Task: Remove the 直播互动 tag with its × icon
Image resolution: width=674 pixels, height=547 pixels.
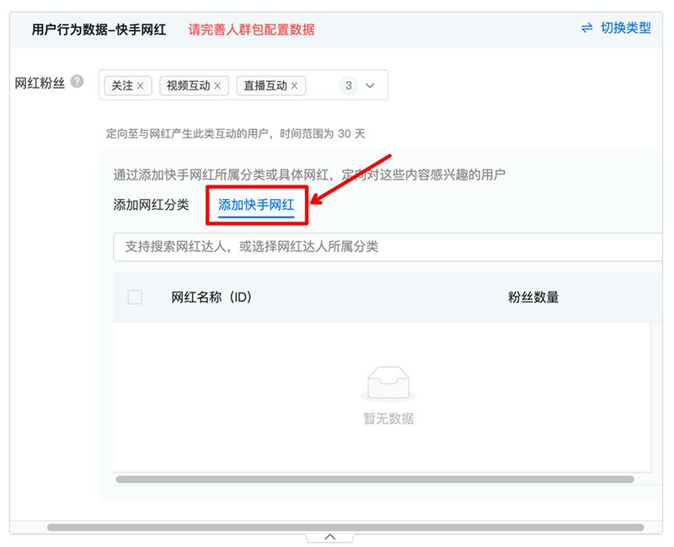Action: click(x=294, y=86)
